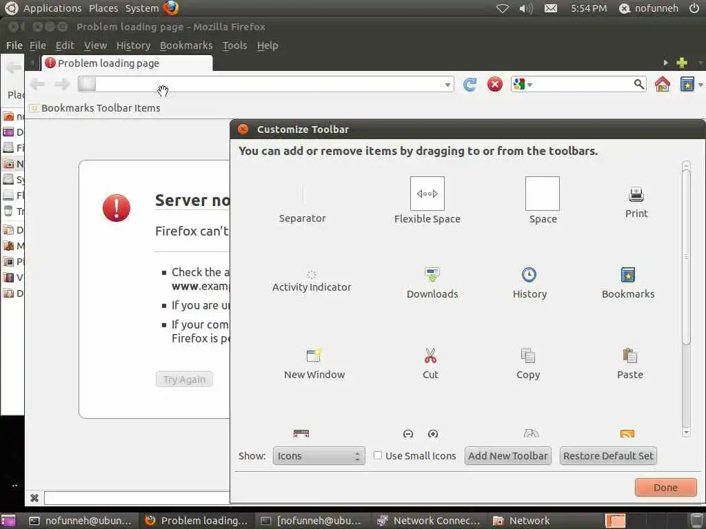The width and height of the screenshot is (706, 529).
Task: Click the Print printer icon
Action: (636, 194)
